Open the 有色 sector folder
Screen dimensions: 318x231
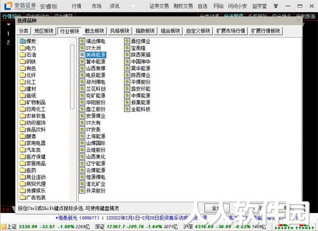pyautogui.click(x=28, y=68)
